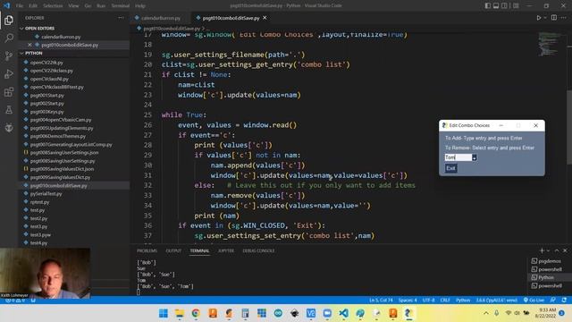Open the Extensions view icon
572x322 pixels.
(9, 91)
